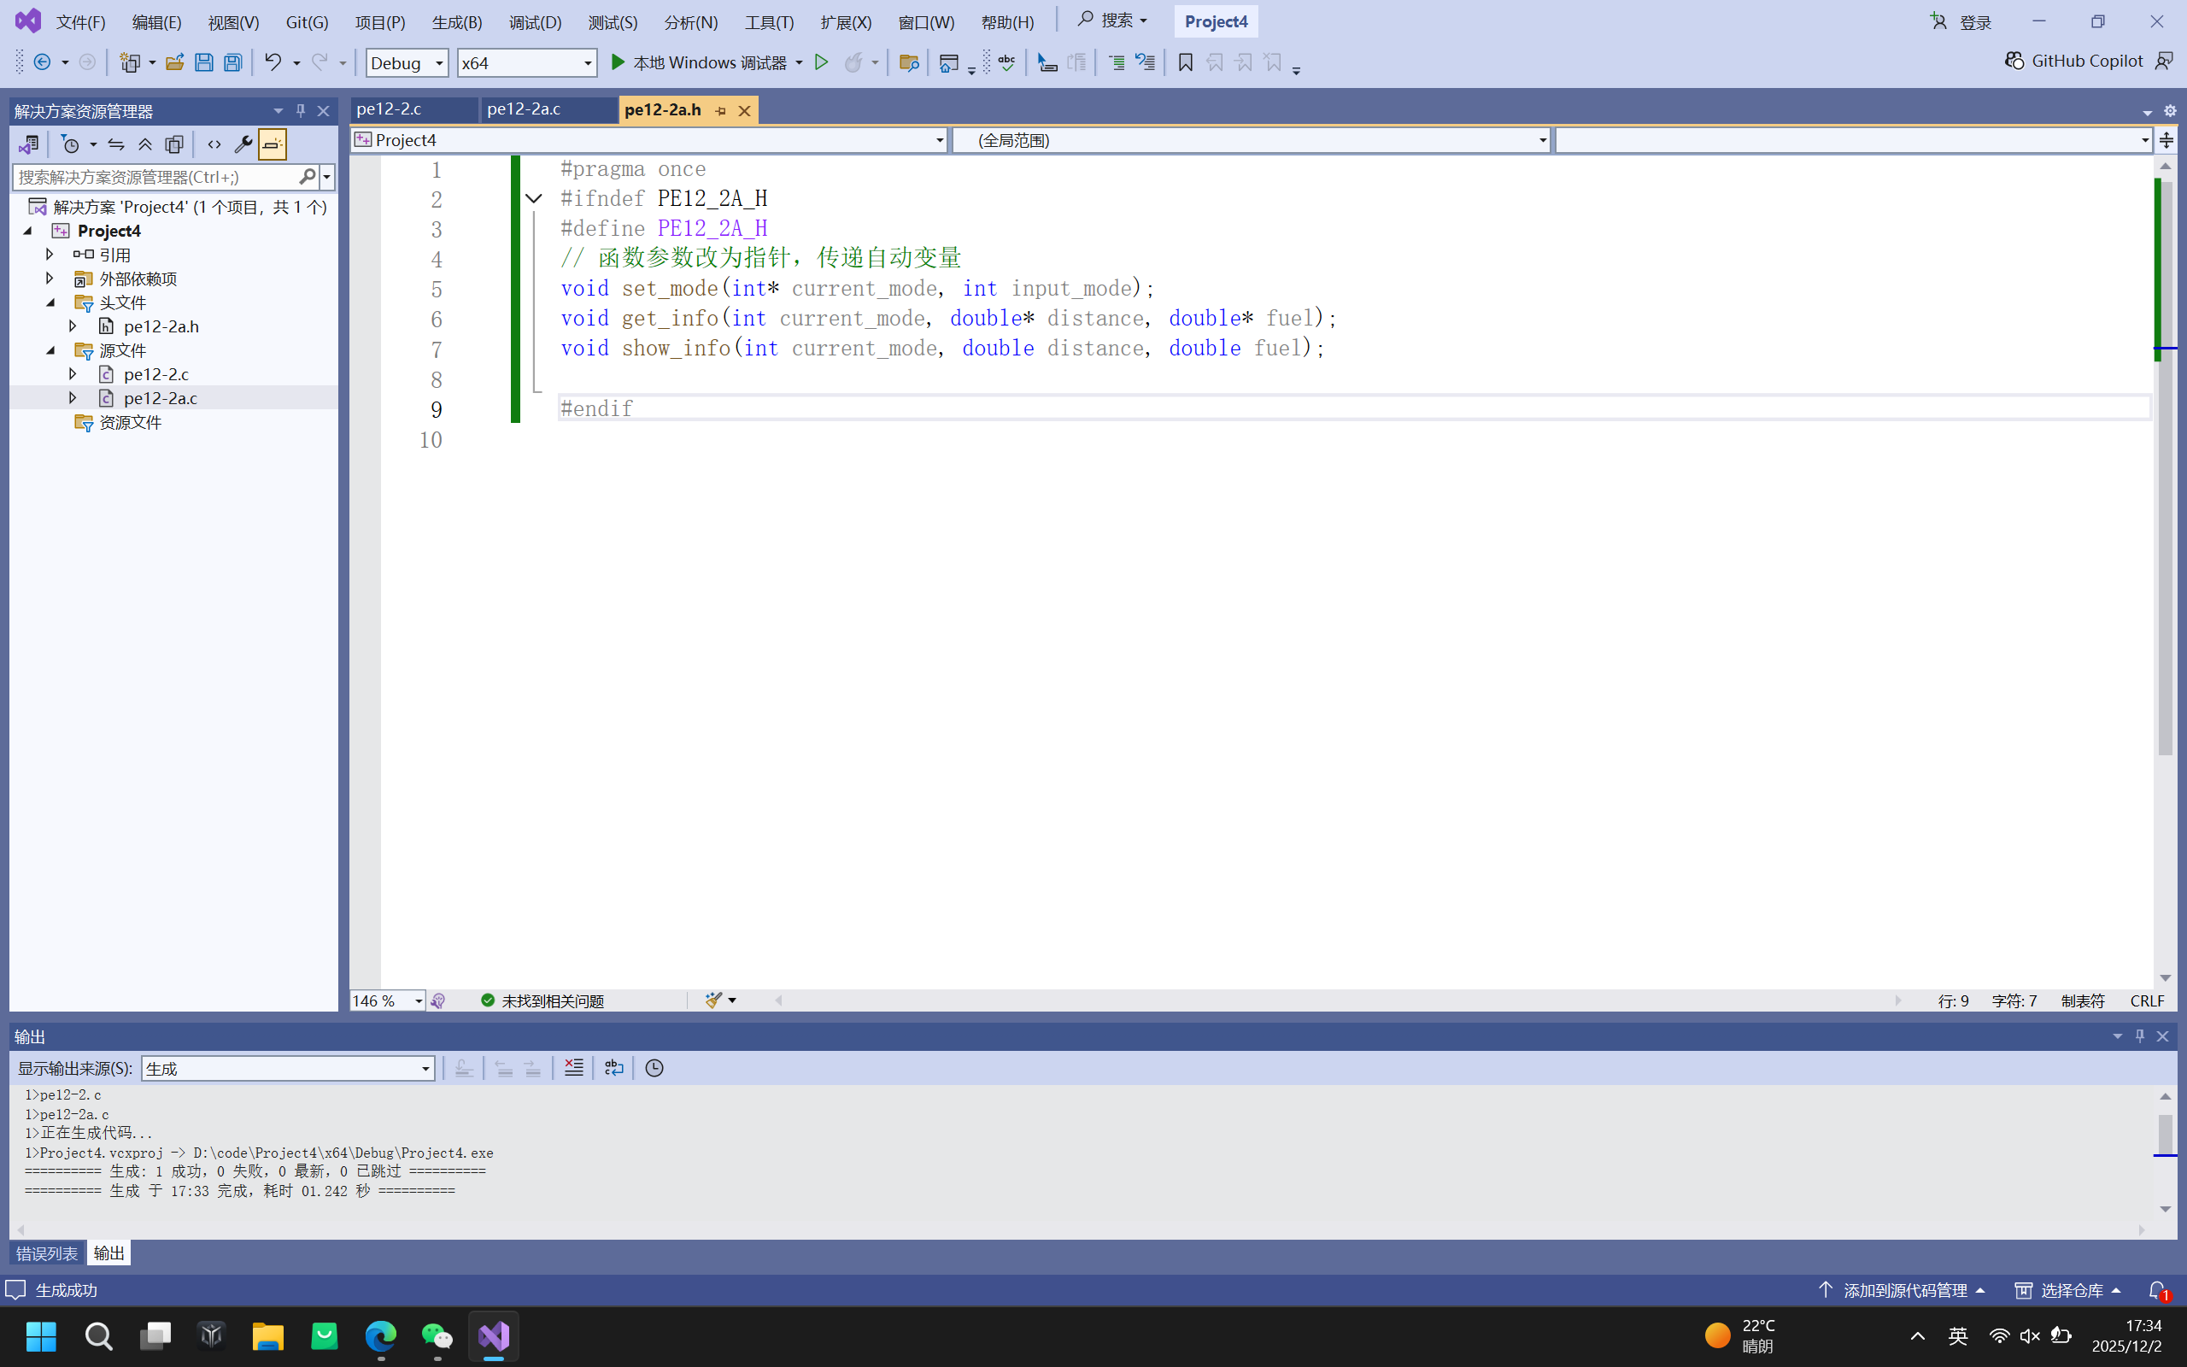Toggle pin on pe12-2a.h tab
The image size is (2187, 1367).
[720, 110]
